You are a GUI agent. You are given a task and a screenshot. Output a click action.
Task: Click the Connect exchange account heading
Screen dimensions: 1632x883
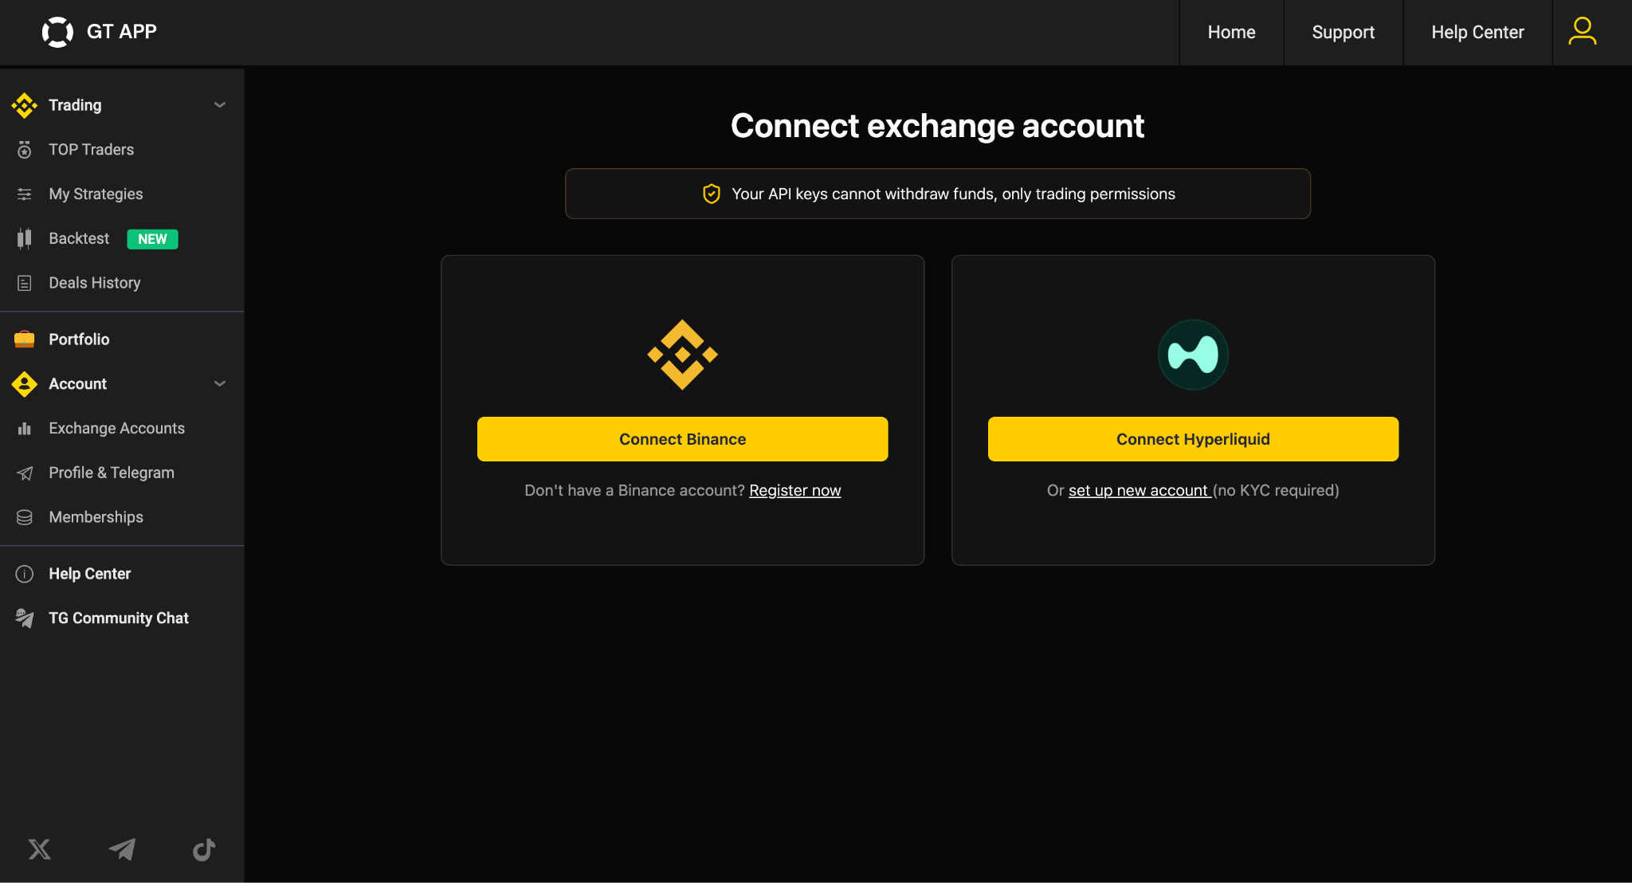[x=938, y=126]
